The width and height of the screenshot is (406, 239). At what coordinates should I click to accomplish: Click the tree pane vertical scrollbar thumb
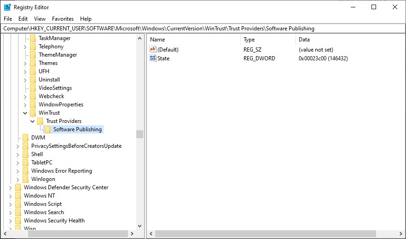[139, 134]
